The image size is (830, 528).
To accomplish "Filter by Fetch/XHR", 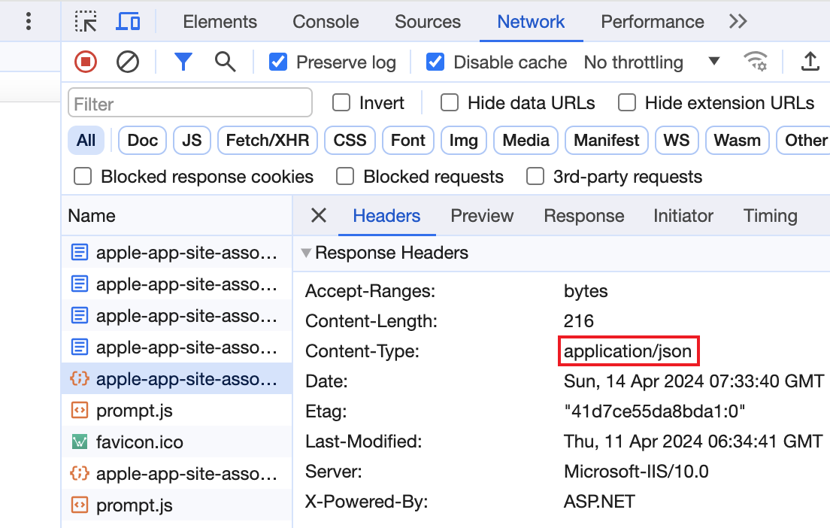I will [x=268, y=141].
